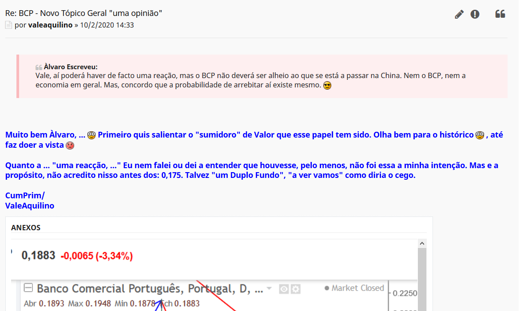The width and height of the screenshot is (524, 311).
Task: Click the eye-roll smiley after 'Muito bem Àlvaro'
Action: 91,135
